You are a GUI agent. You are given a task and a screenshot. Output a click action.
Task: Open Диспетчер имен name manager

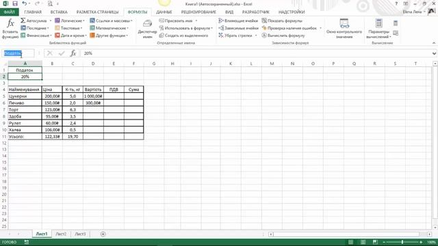(147, 29)
